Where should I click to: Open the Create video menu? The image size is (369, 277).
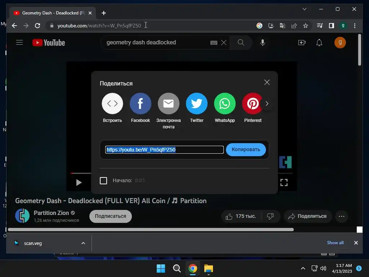tap(302, 43)
